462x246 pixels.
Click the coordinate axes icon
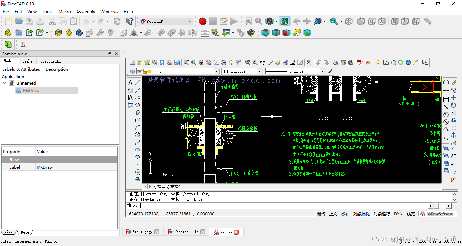coord(134,33)
